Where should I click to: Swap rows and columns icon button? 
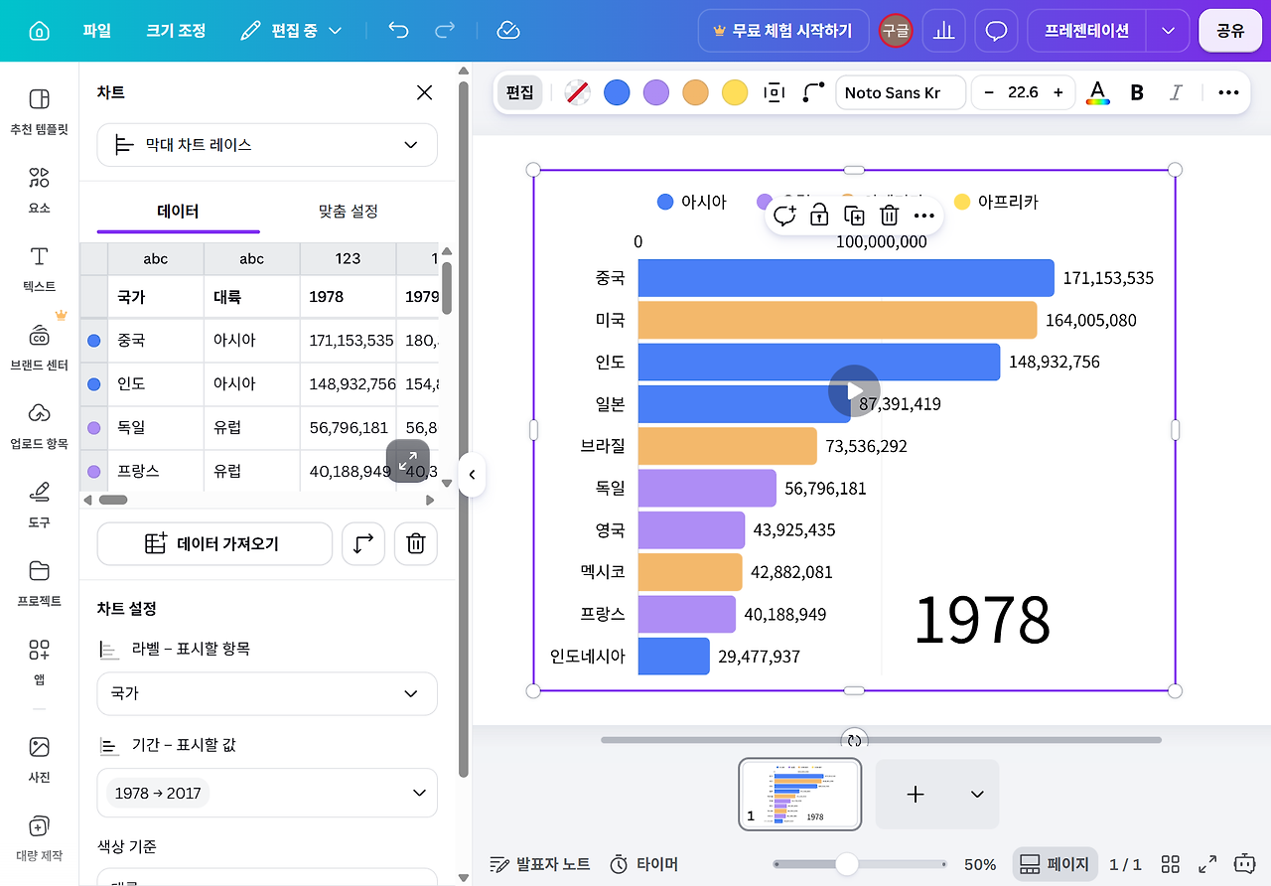point(363,543)
